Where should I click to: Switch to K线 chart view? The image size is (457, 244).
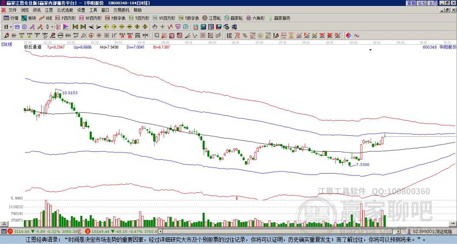click(x=46, y=18)
